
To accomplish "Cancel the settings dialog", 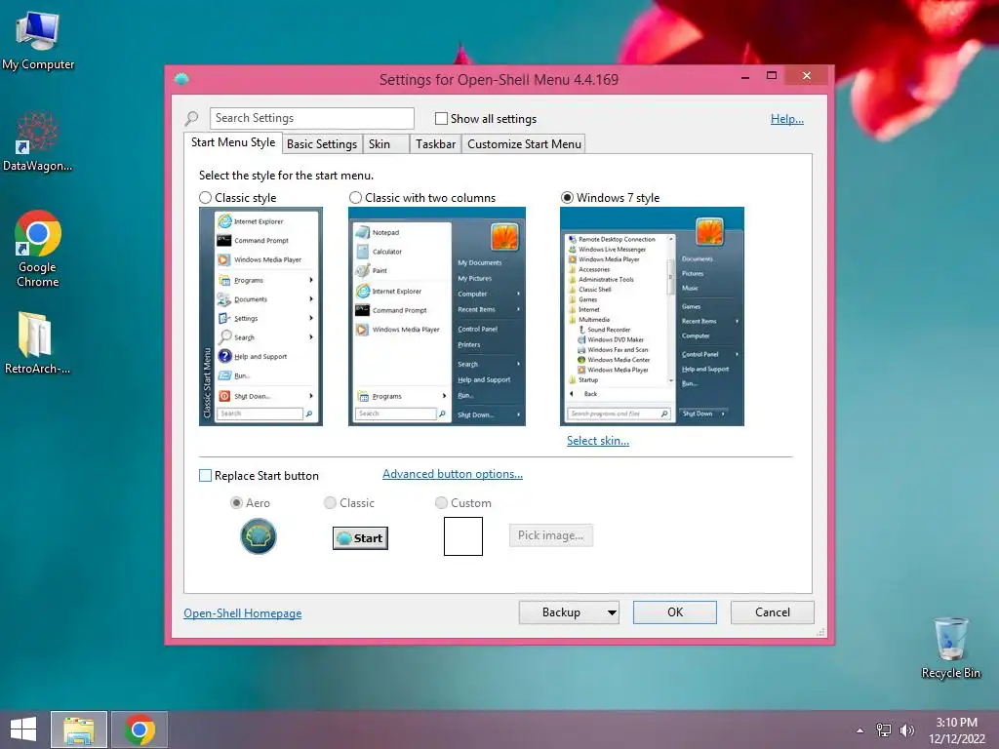I will 773,612.
